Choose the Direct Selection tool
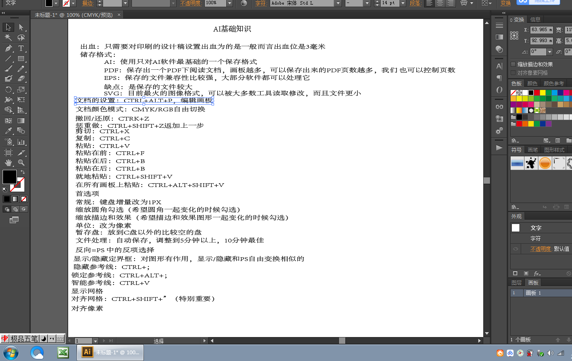 tap(21, 28)
